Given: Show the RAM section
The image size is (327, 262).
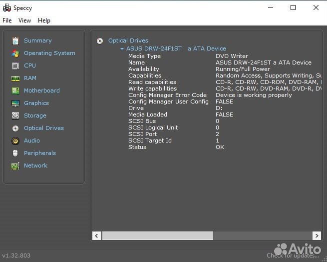Looking at the screenshot, I should coord(30,78).
